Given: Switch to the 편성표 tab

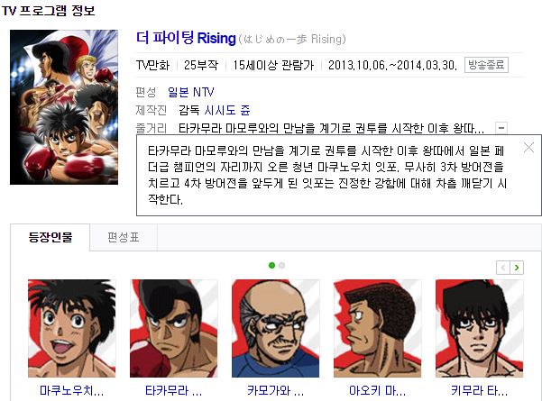Looking at the screenshot, I should (x=124, y=237).
